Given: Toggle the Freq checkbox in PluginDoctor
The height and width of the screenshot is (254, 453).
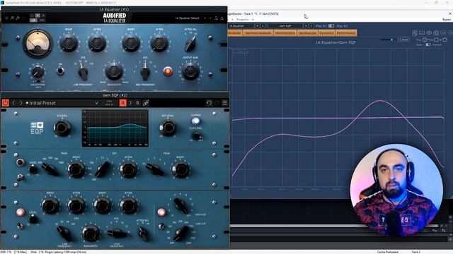Looking at the screenshot, I should tap(425, 40).
